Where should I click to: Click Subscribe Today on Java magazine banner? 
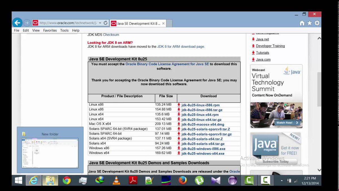(276, 162)
